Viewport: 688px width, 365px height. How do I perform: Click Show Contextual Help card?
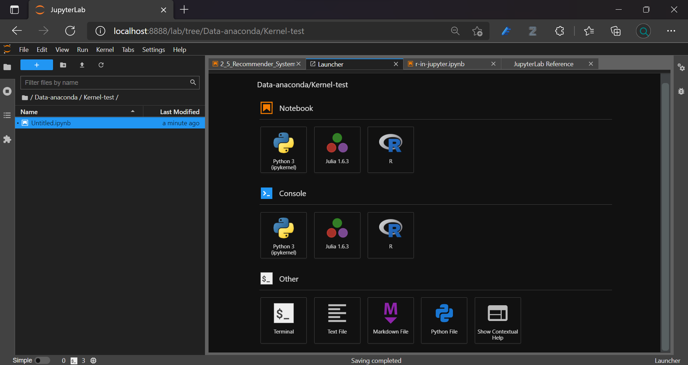(x=498, y=320)
